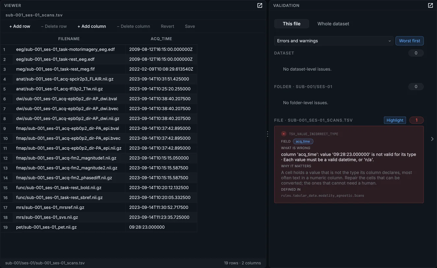
Task: Select the fm2_magnitude1.nii.gz filename cell
Action: point(69,158)
